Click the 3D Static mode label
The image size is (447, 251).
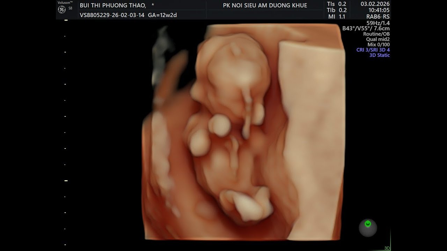(380, 55)
